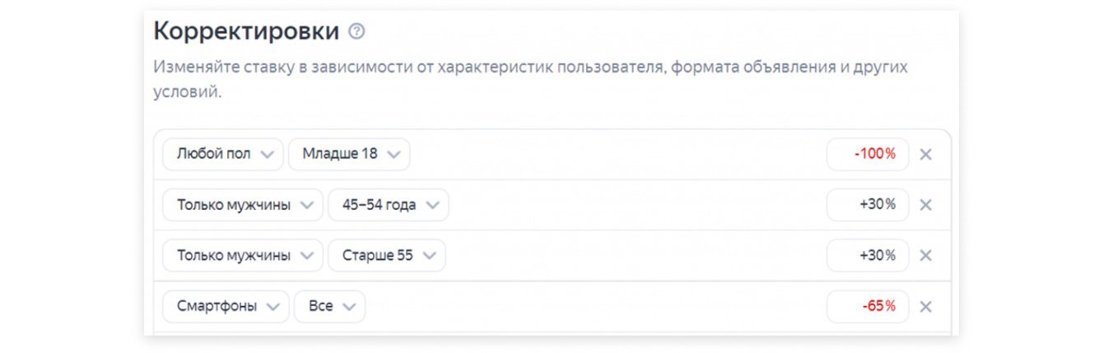Click the Корректировки section heading
Image resolution: width=1103 pixels, height=353 pixels.
[x=246, y=32]
